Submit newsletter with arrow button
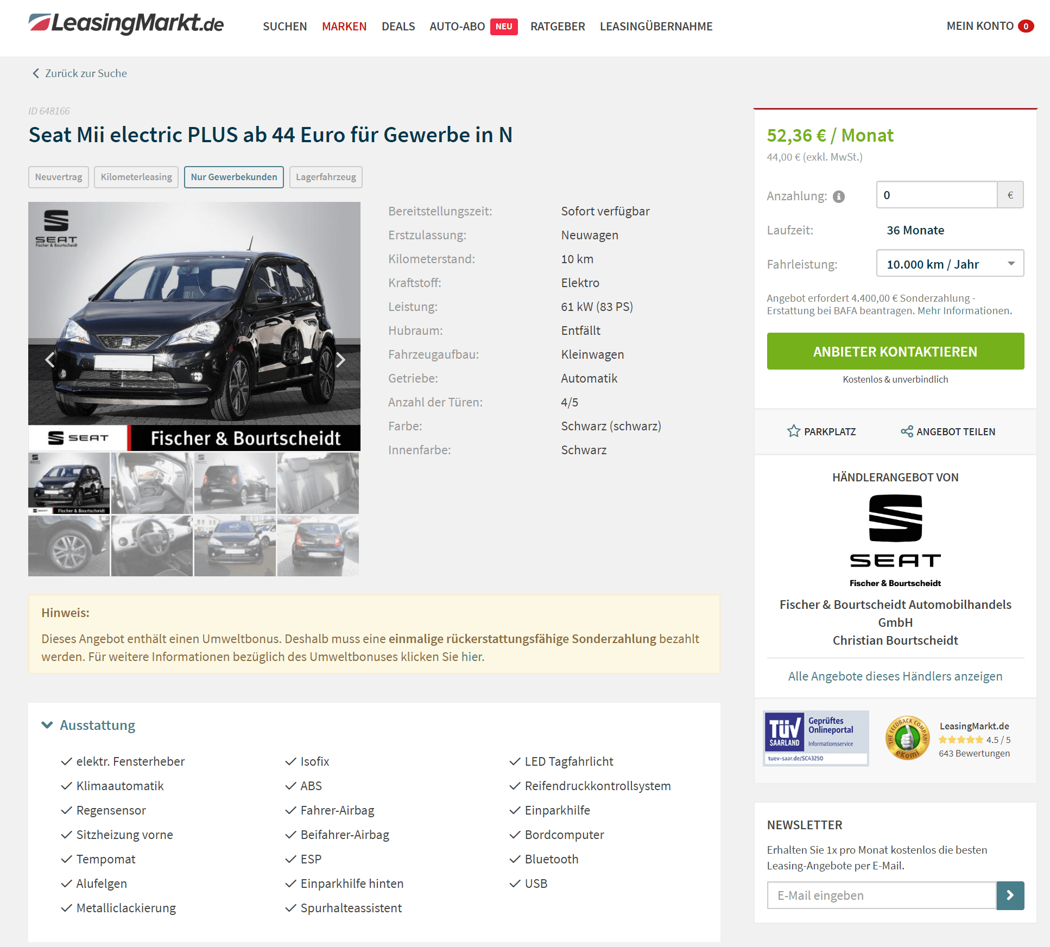 [x=1010, y=895]
